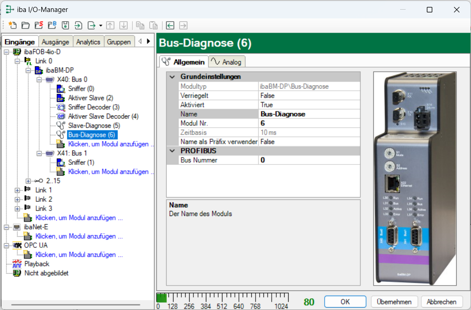Click the Übernehmen button
This screenshot has height=310, width=471.
pyautogui.click(x=394, y=302)
